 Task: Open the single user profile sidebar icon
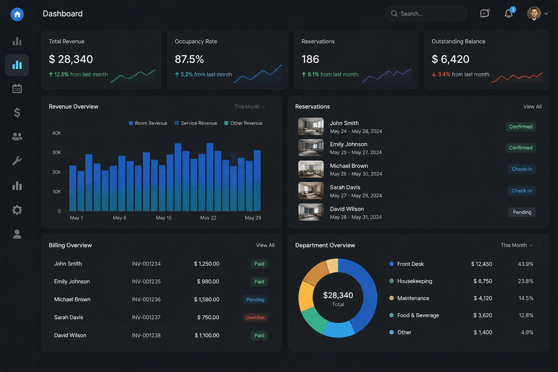[x=17, y=234]
